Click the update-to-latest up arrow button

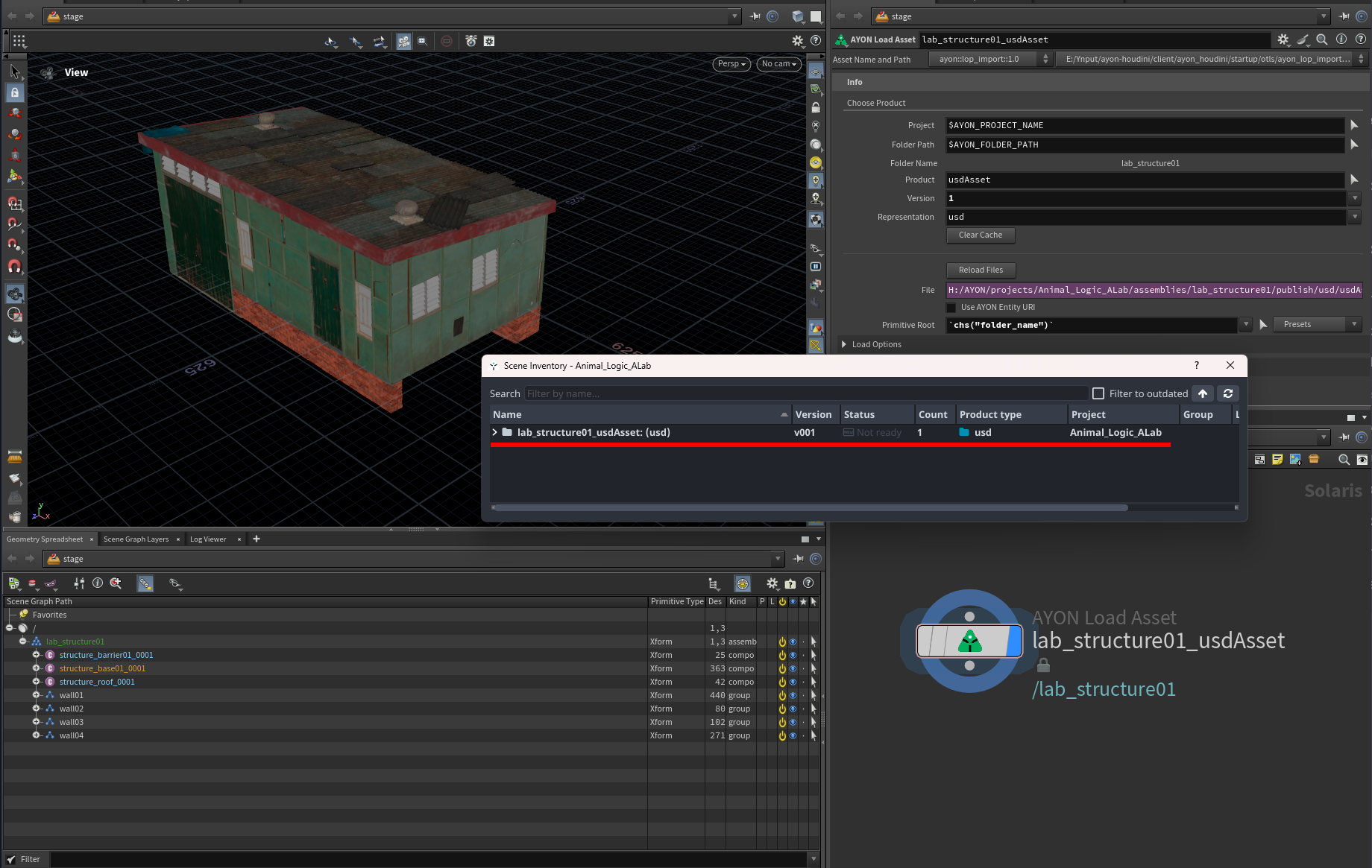point(1203,393)
